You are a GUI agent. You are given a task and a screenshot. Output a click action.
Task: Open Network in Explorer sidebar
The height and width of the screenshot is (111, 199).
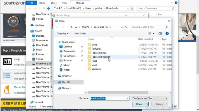coord(39,102)
